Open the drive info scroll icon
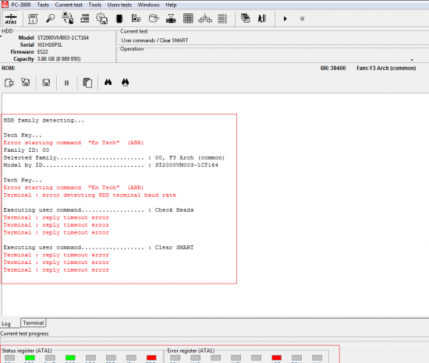 pyautogui.click(x=33, y=19)
